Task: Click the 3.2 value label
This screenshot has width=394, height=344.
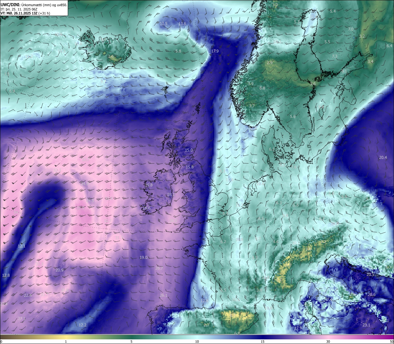Action: 362,36
